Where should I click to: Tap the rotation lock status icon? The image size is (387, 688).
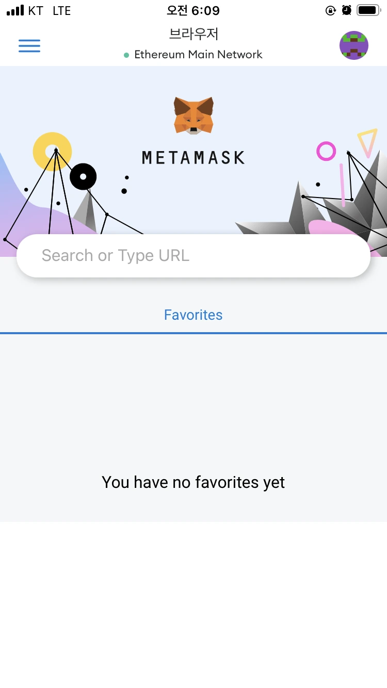click(x=331, y=10)
